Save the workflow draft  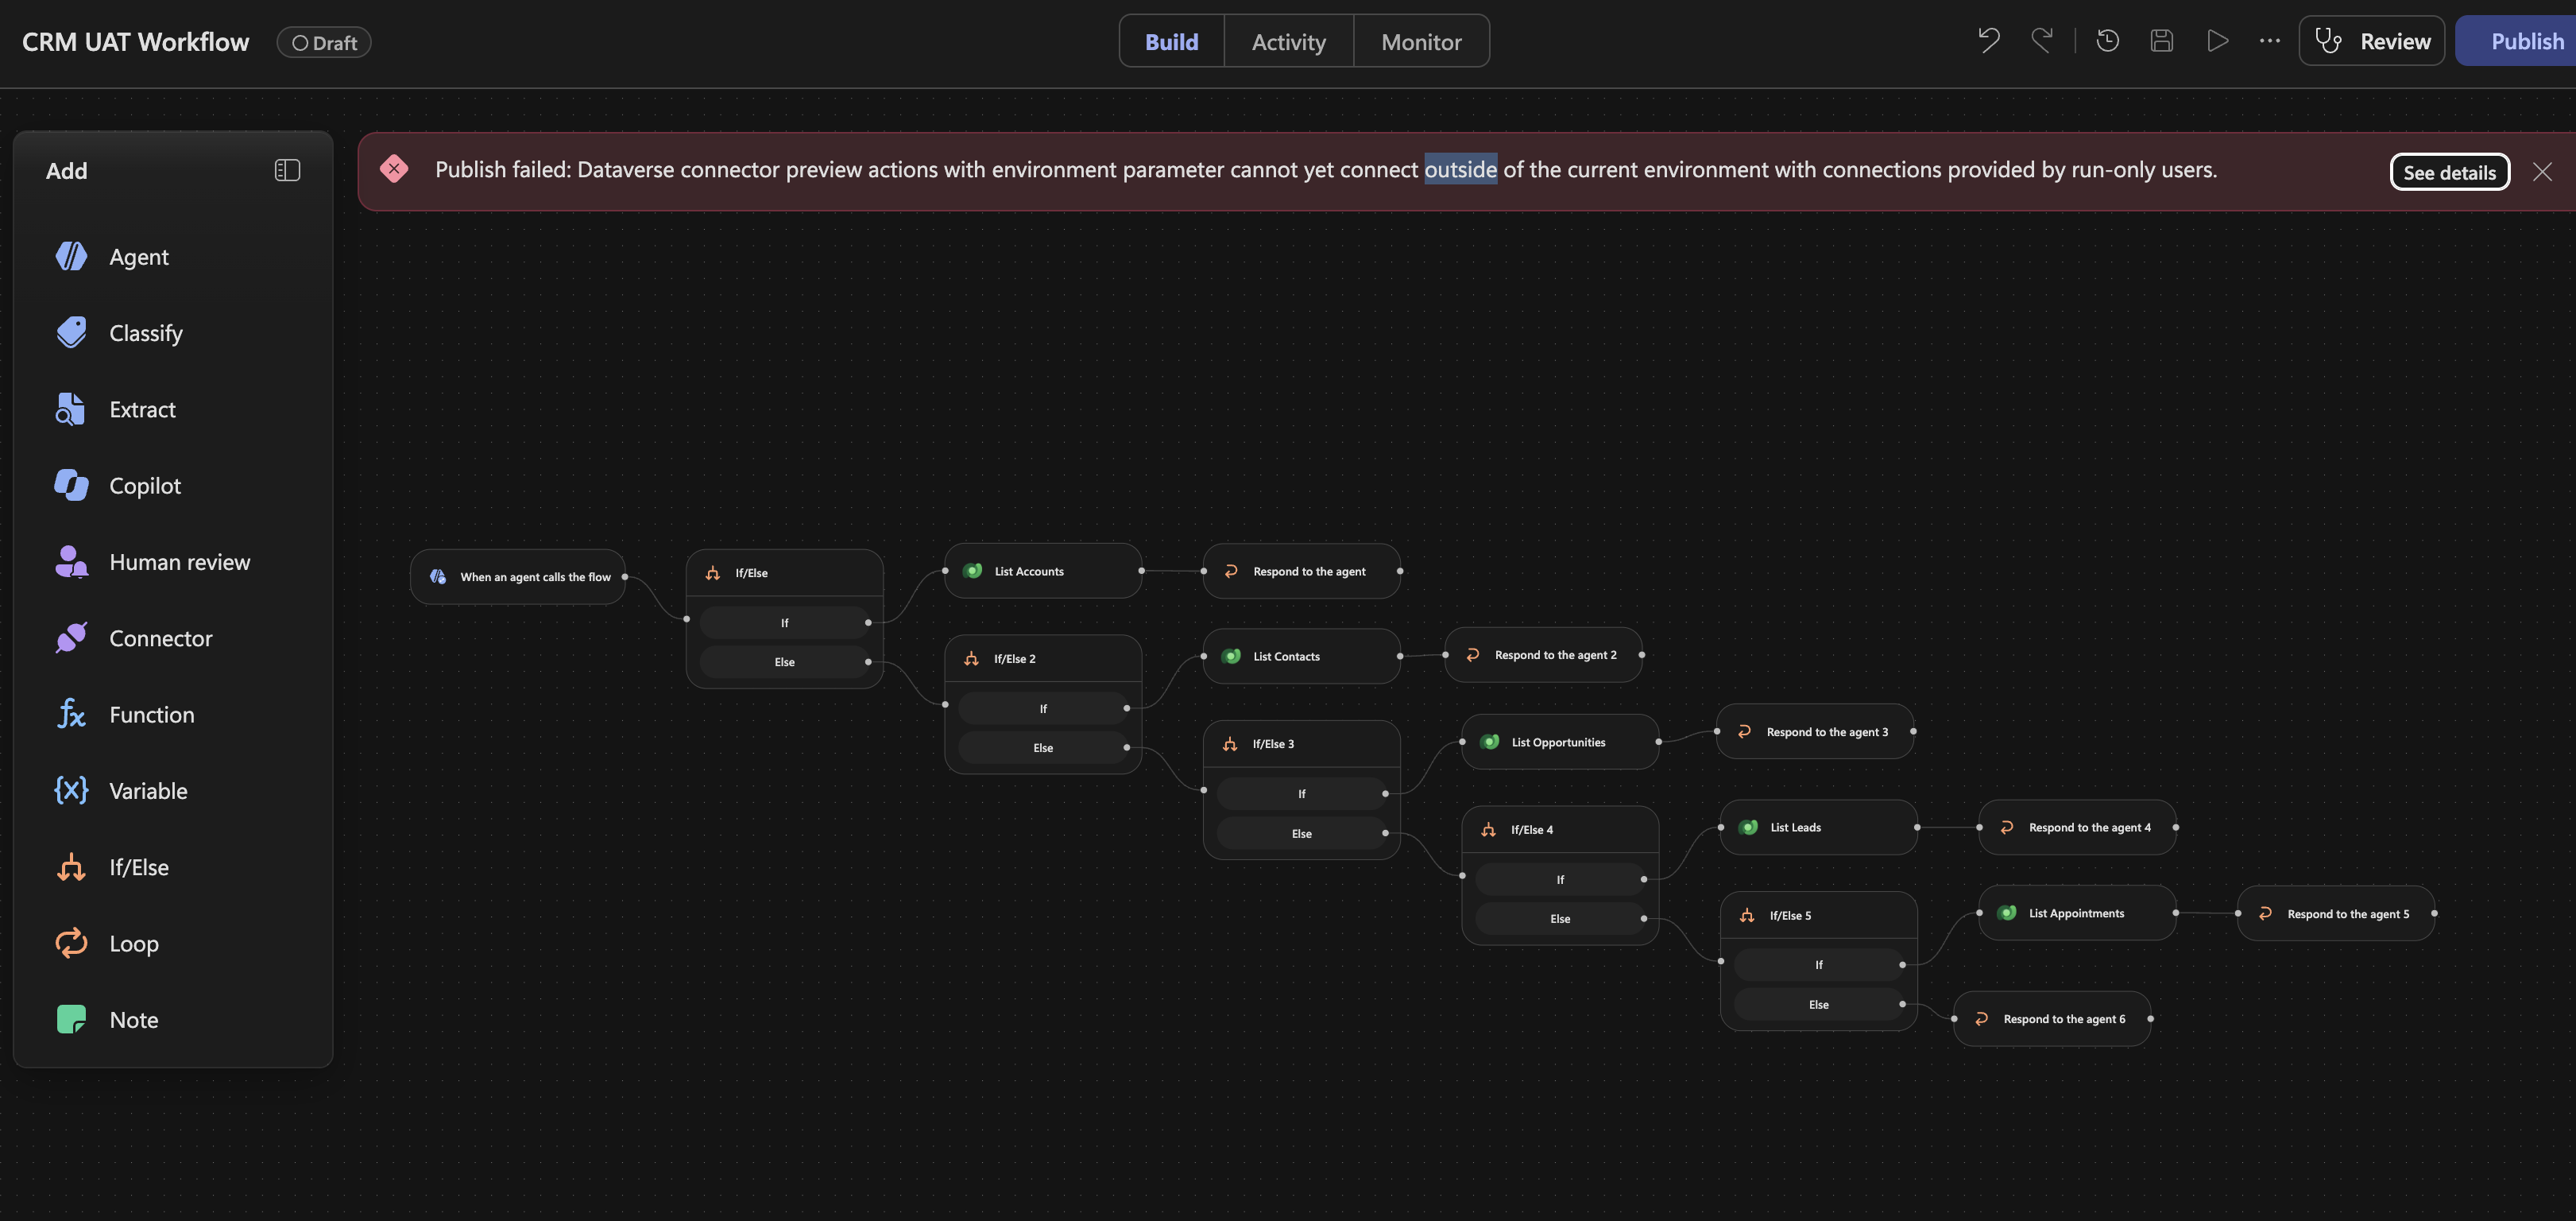2162,41
